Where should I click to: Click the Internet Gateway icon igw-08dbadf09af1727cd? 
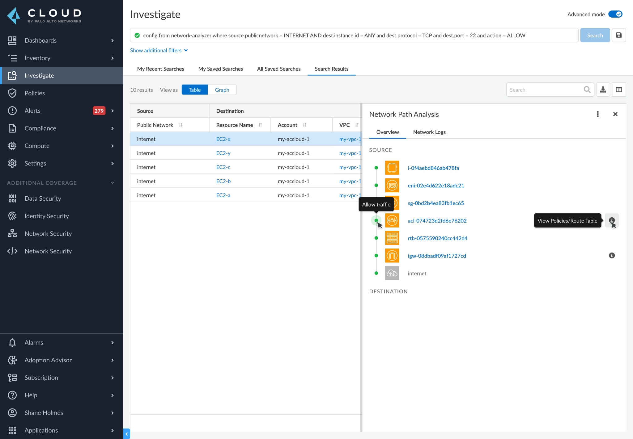[x=392, y=255]
